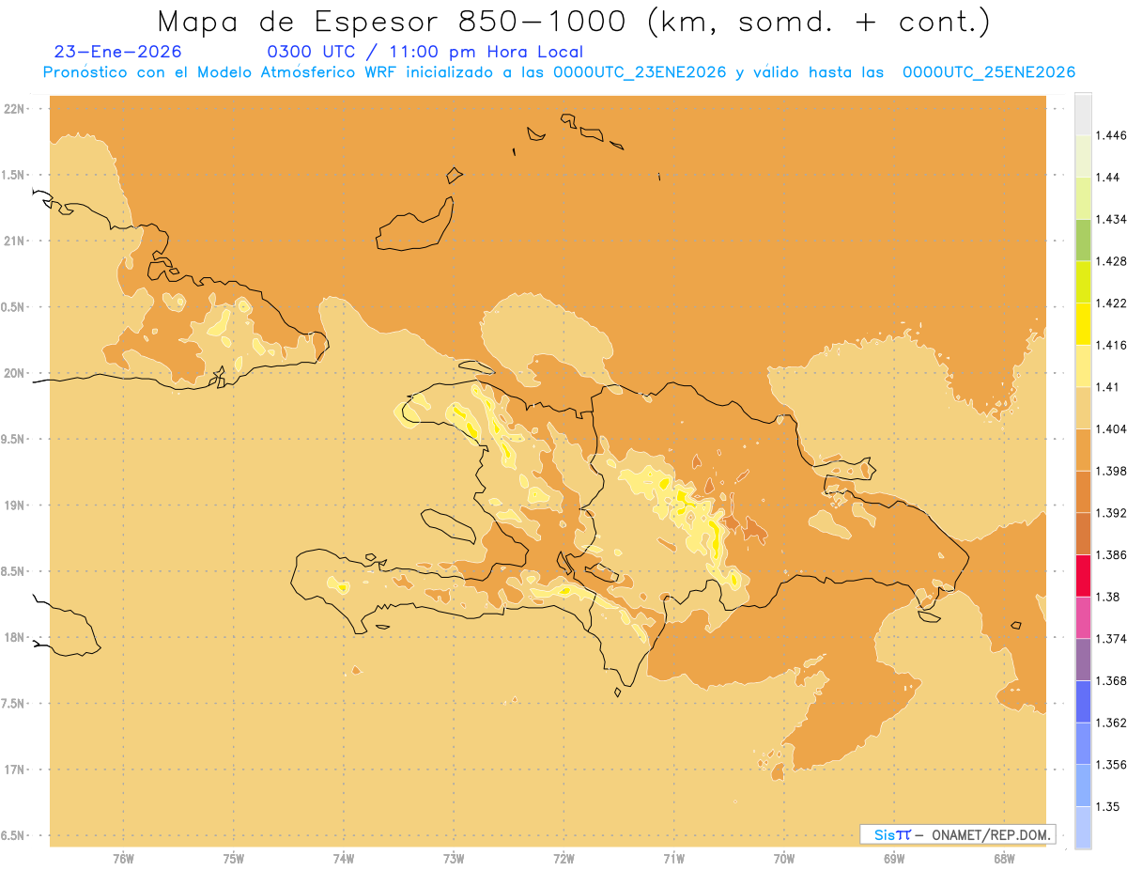1127x871 pixels.
Task: Click the legend value '1.434'
Action: click(x=1111, y=219)
